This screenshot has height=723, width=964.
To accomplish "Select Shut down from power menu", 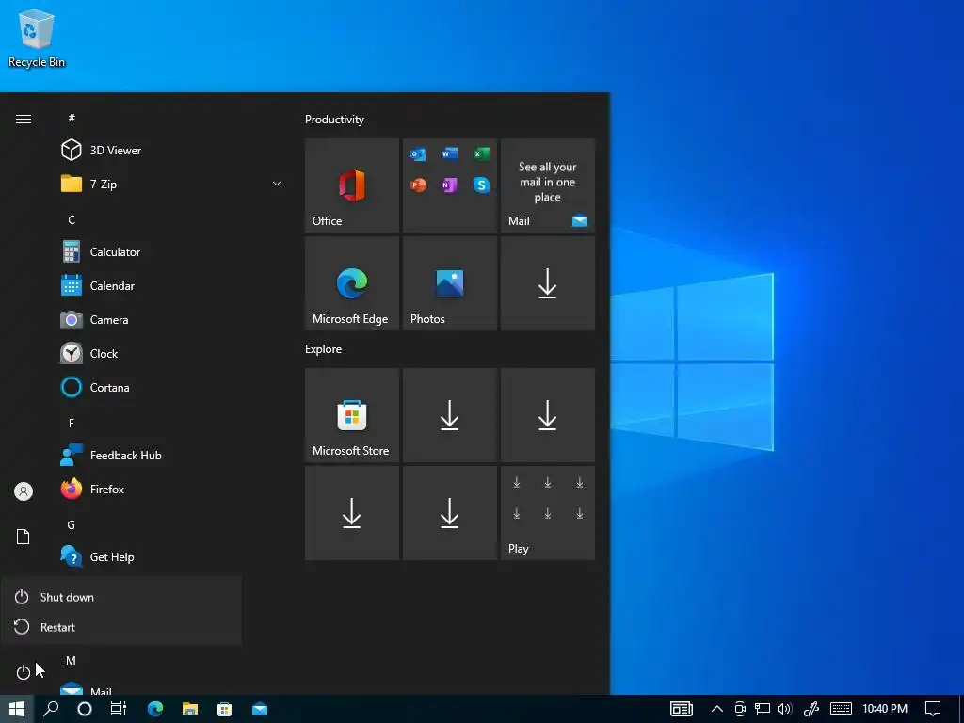I will 121,597.
